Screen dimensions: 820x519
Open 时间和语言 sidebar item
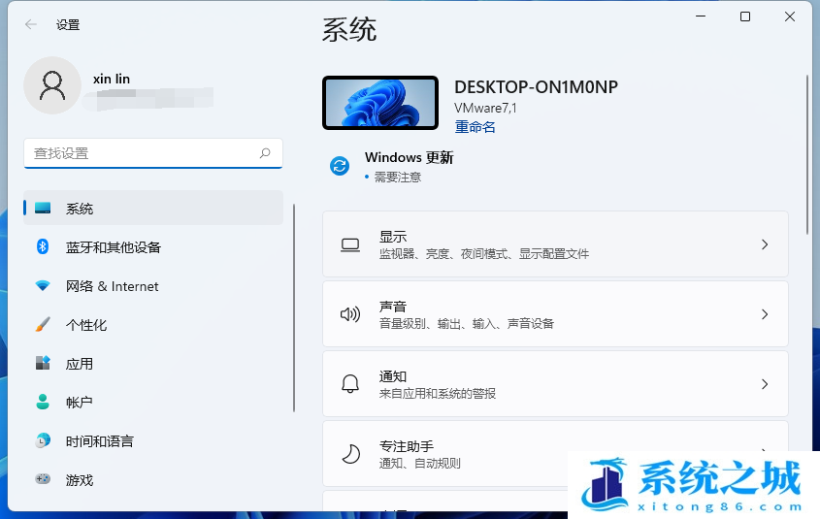click(x=99, y=441)
